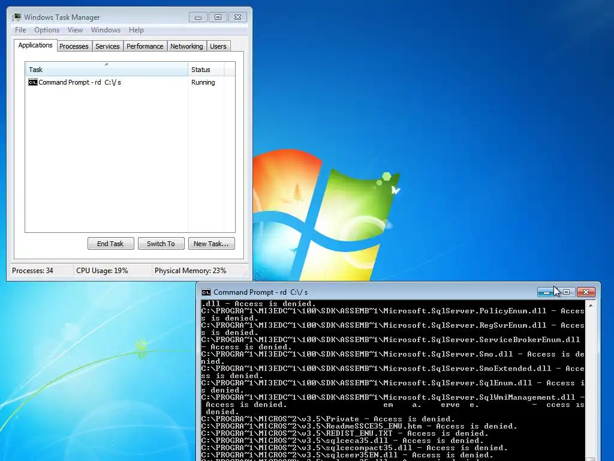Switch to the Services tab

point(107,46)
